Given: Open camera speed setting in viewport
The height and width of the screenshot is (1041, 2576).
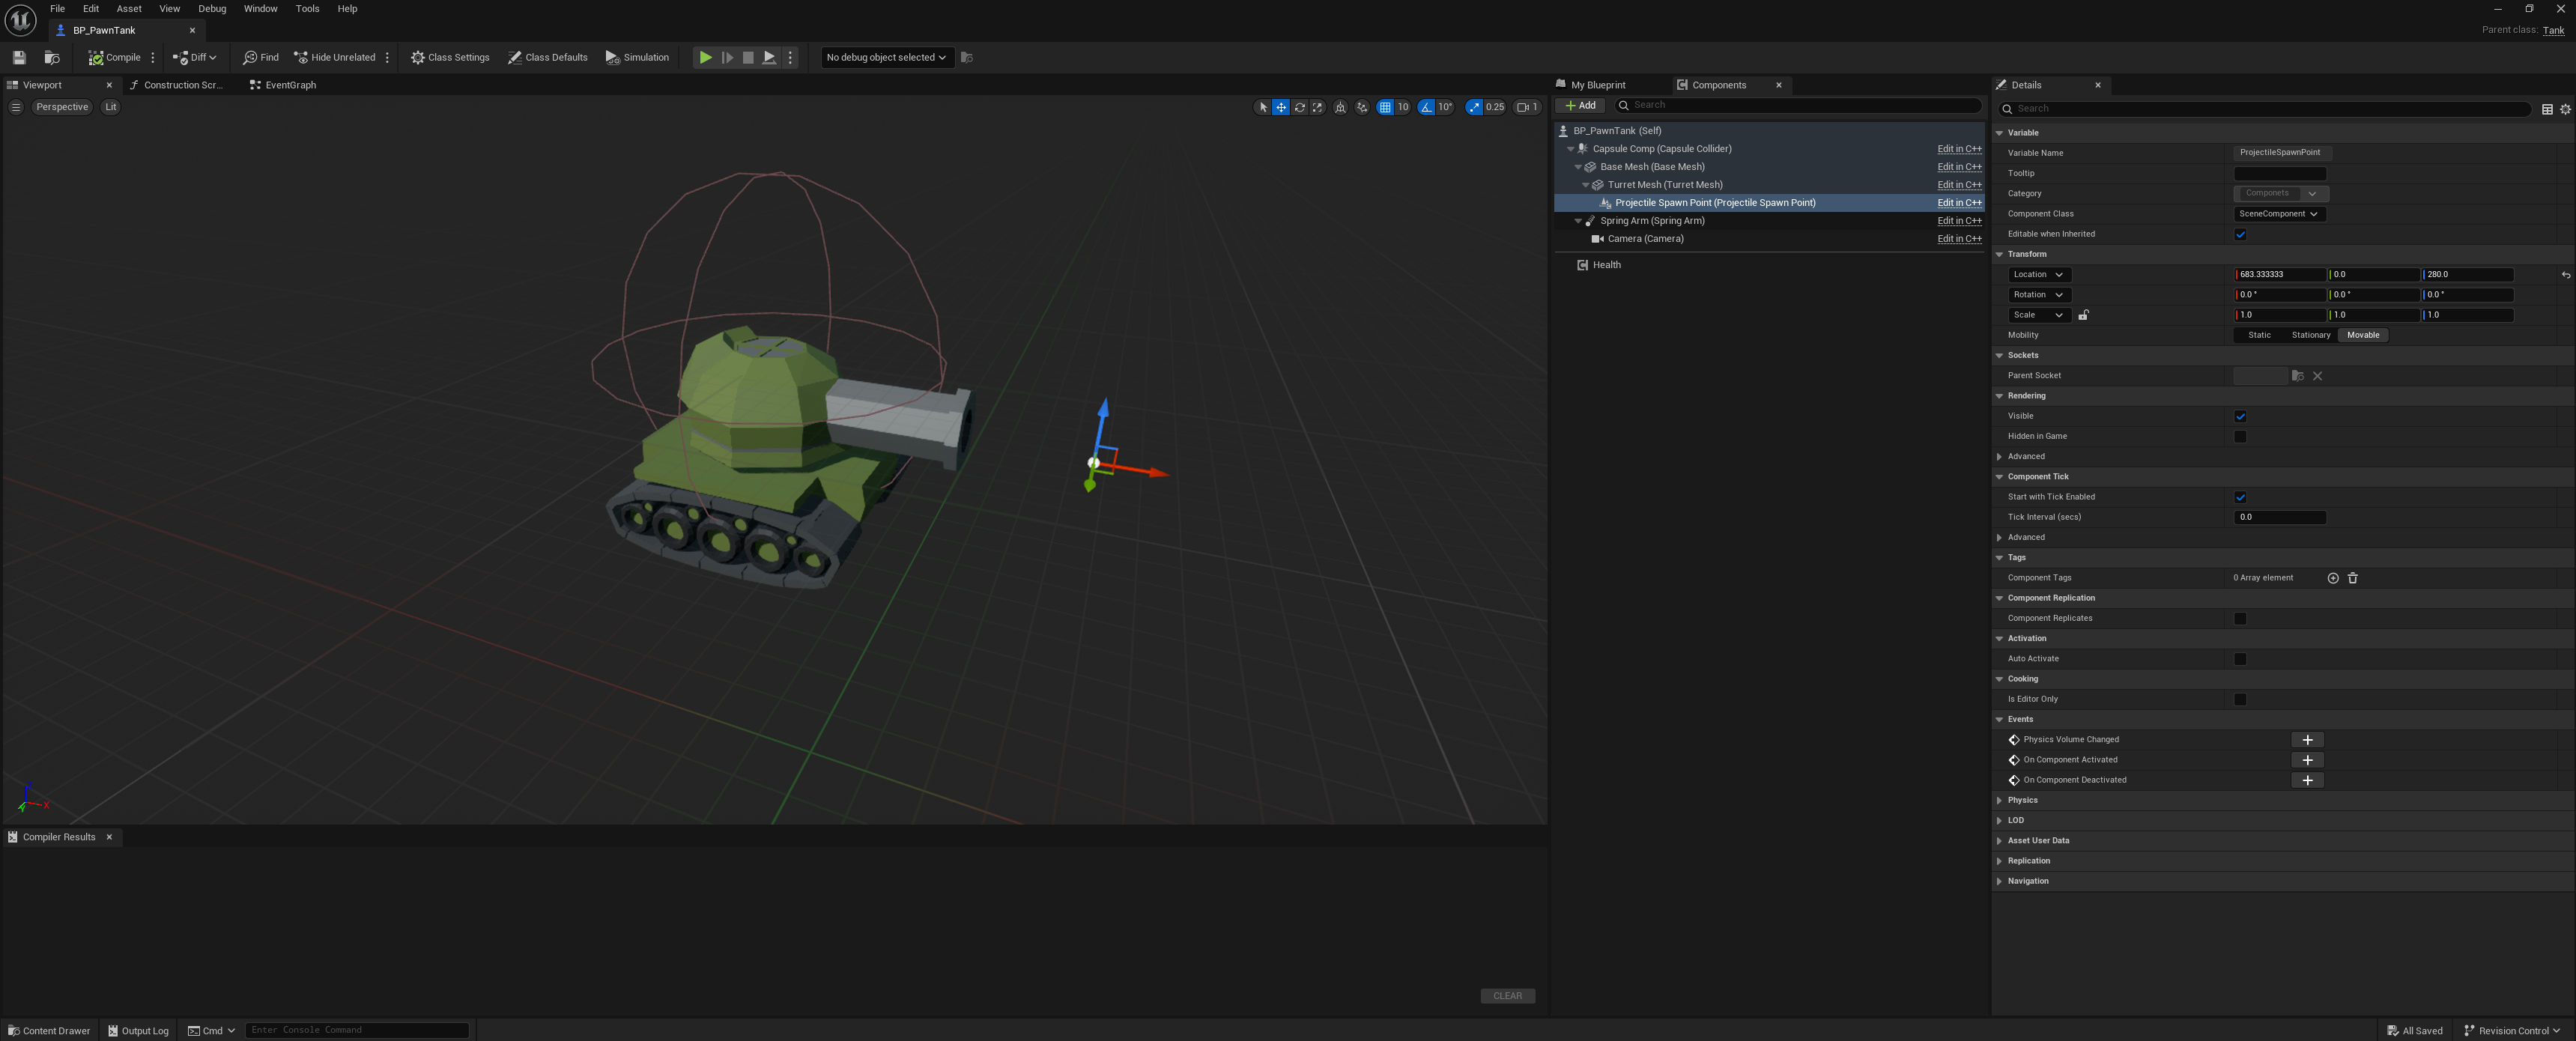Looking at the screenshot, I should click(1527, 107).
